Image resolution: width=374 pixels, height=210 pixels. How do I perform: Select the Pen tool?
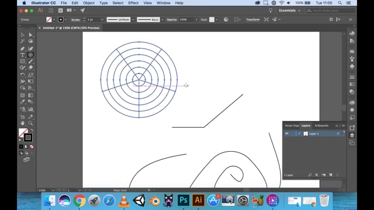tap(22, 48)
